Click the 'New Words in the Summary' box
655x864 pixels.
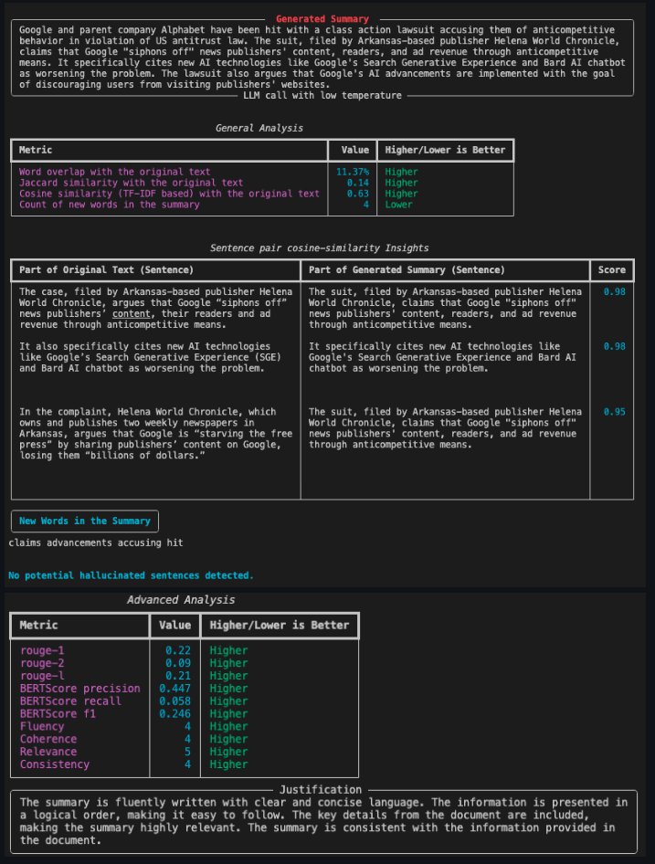click(85, 521)
